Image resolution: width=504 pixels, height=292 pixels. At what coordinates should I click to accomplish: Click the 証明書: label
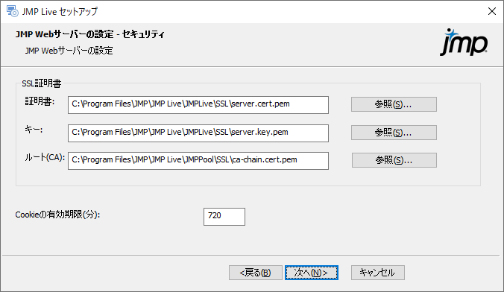click(x=40, y=101)
